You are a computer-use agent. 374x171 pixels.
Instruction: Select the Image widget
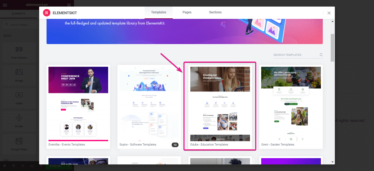click(x=19, y=75)
